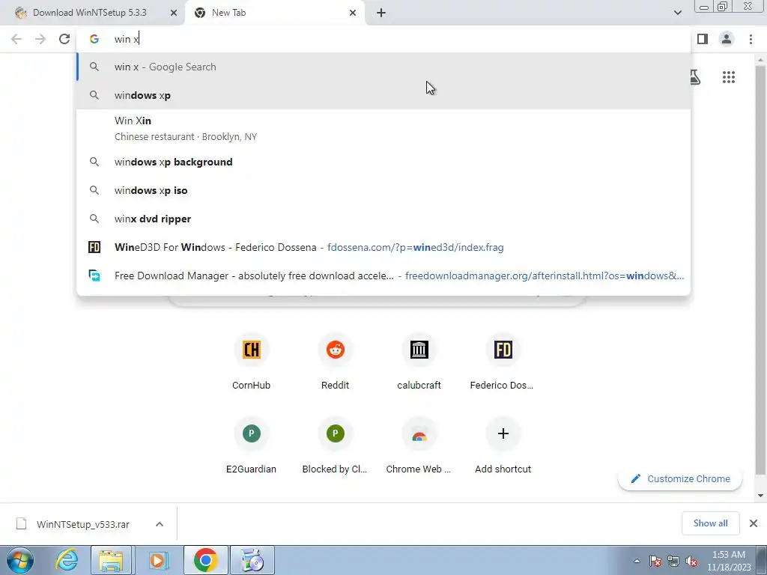This screenshot has height=575, width=767.
Task: Open the Chrome three-dot menu
Action: [751, 39]
